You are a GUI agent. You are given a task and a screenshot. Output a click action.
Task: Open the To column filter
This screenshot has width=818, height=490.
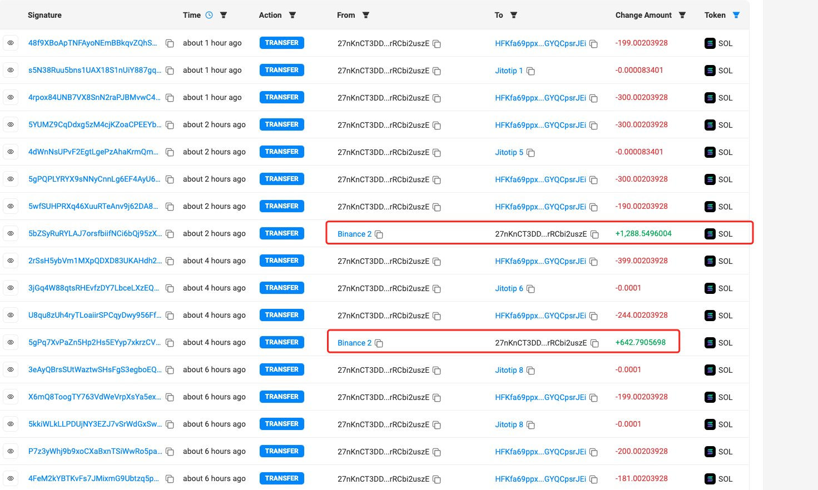514,15
